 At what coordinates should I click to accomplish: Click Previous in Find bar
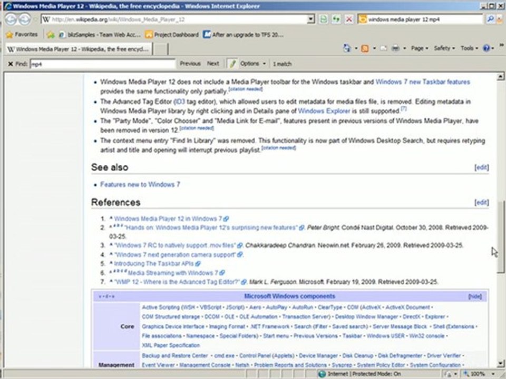[x=190, y=64]
